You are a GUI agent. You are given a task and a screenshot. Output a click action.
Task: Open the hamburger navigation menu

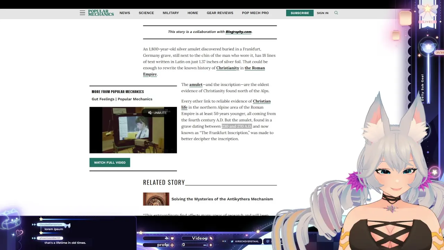coord(82,13)
